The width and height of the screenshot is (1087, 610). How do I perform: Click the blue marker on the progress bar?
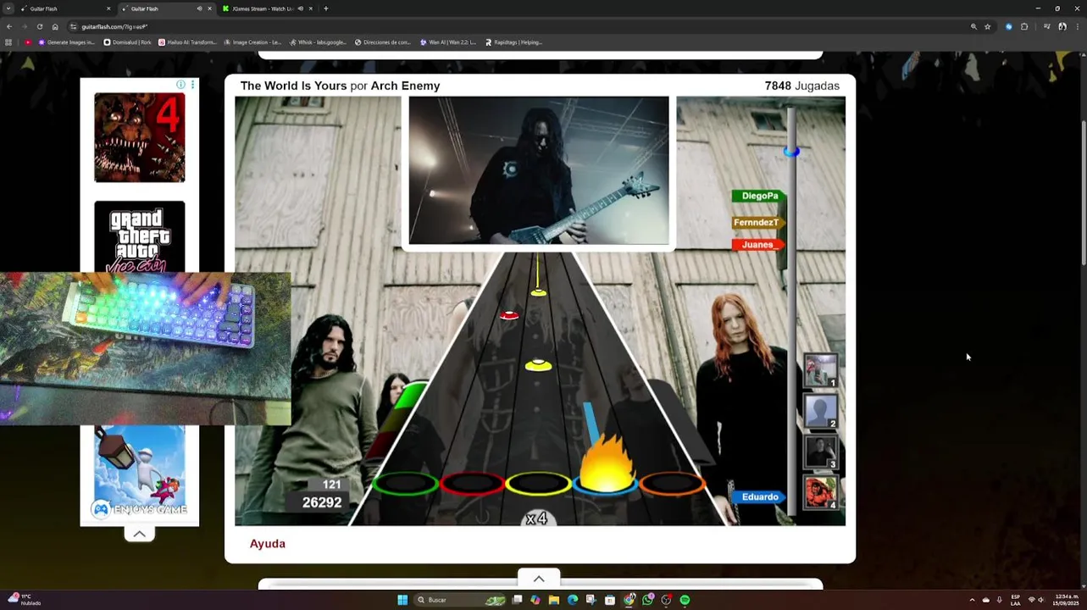pyautogui.click(x=791, y=152)
